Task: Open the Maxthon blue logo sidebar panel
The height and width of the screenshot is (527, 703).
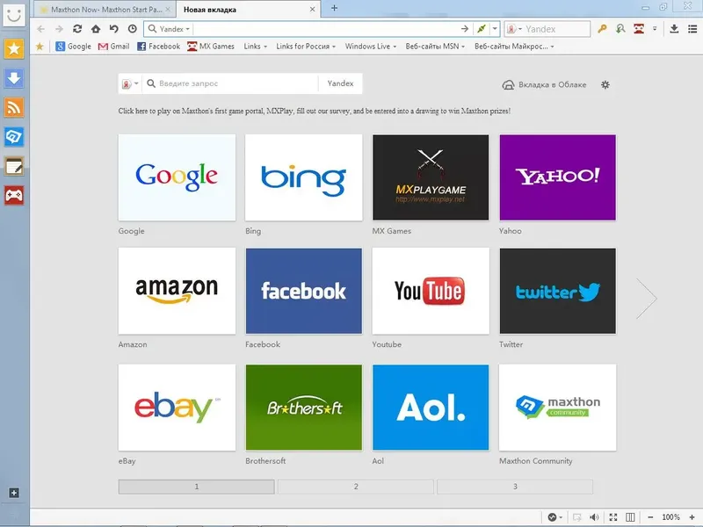Action: pos(14,137)
